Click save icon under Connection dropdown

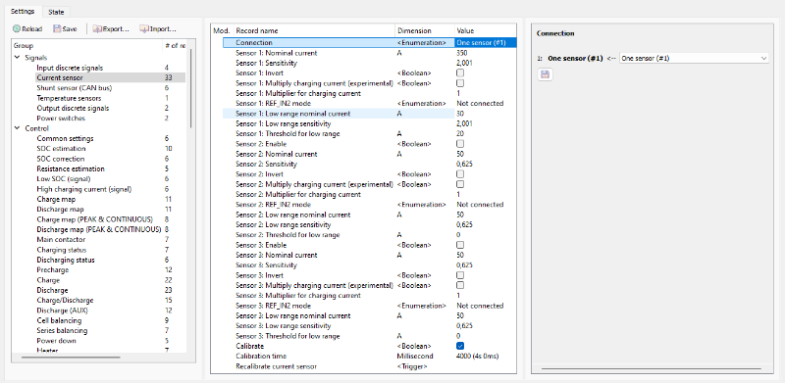click(546, 74)
